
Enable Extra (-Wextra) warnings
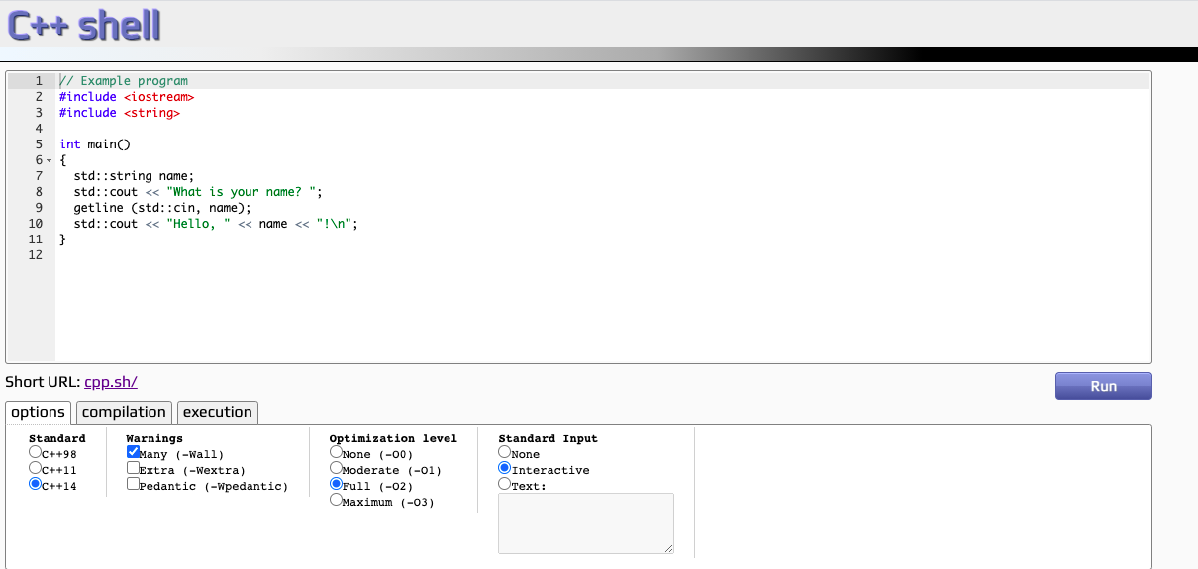point(134,469)
